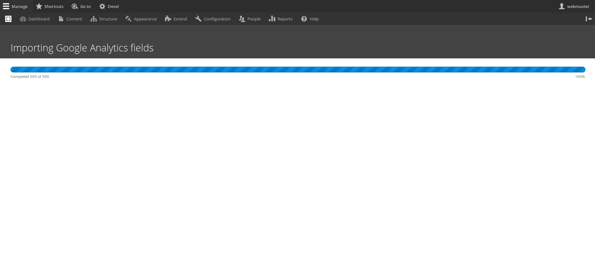The width and height of the screenshot is (595, 276).
Task: Click the Help question mark icon
Action: [304, 19]
